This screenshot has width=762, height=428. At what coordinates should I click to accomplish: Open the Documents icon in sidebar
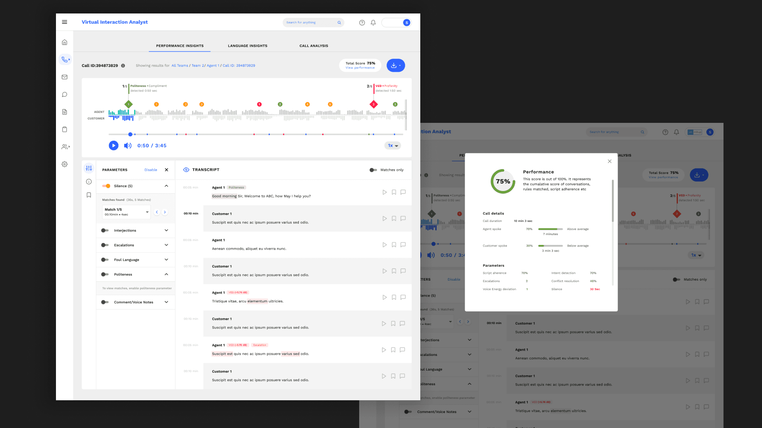[65, 112]
